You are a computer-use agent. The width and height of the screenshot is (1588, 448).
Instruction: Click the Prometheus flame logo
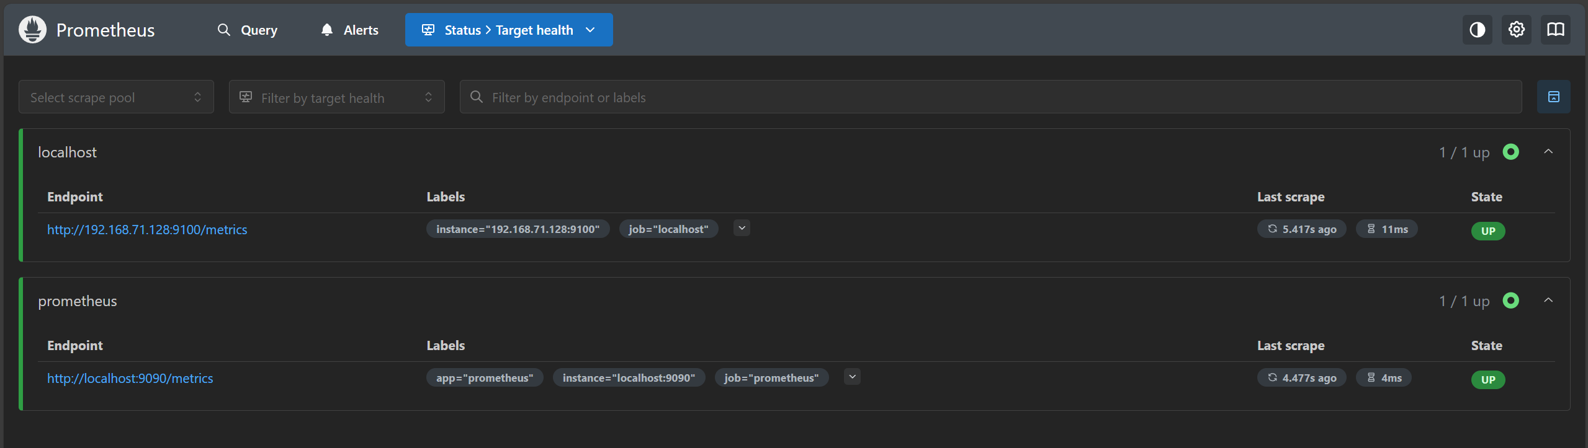[x=32, y=30]
